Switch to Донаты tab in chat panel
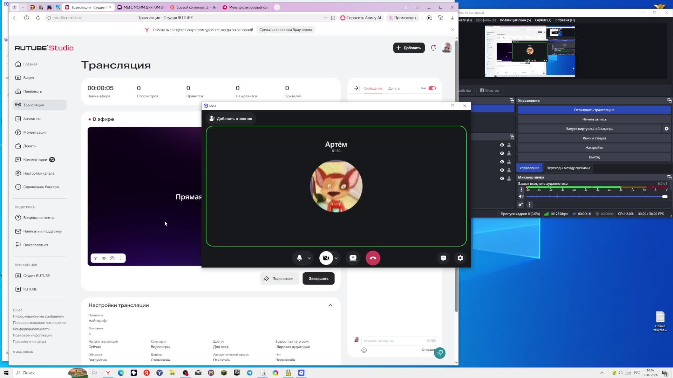This screenshot has width=673, height=378. click(x=394, y=89)
